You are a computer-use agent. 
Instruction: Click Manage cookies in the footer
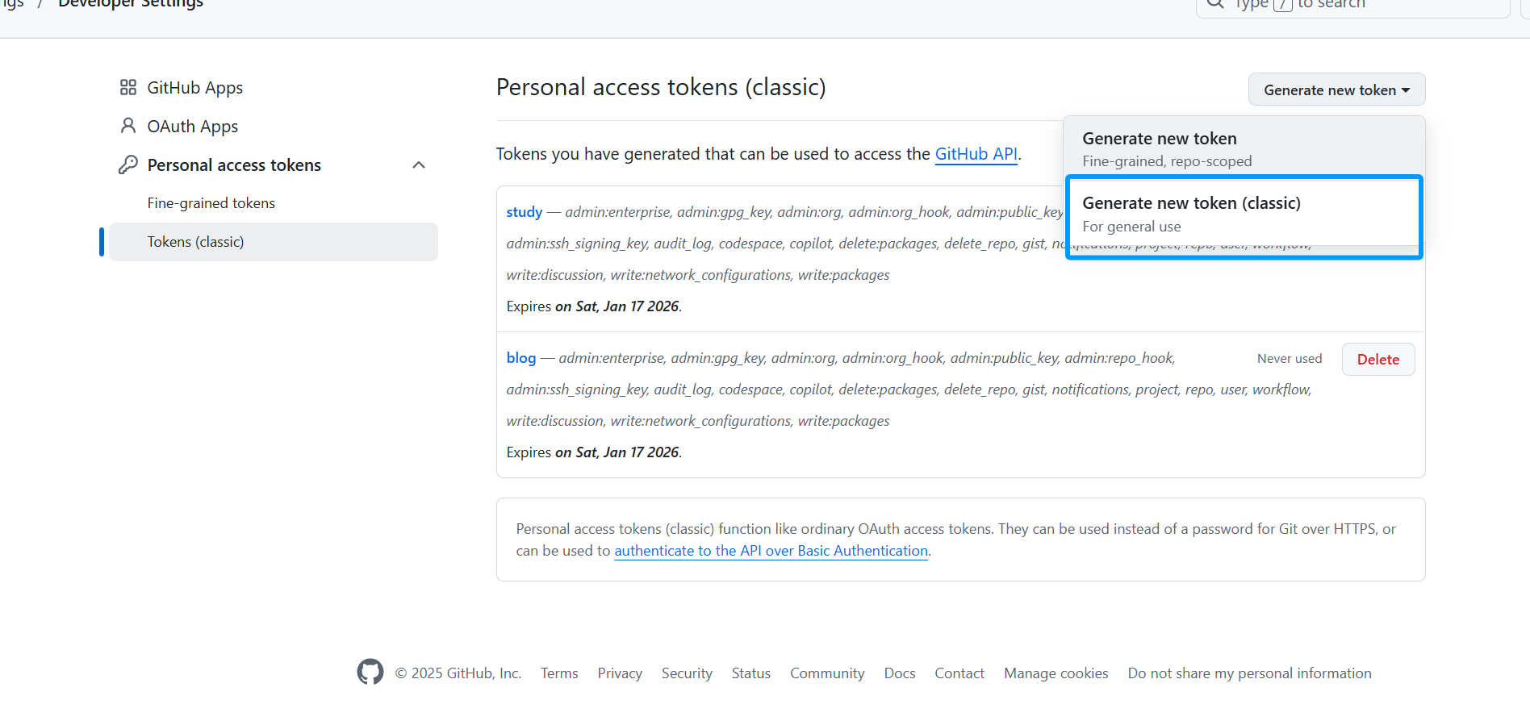pyautogui.click(x=1056, y=673)
